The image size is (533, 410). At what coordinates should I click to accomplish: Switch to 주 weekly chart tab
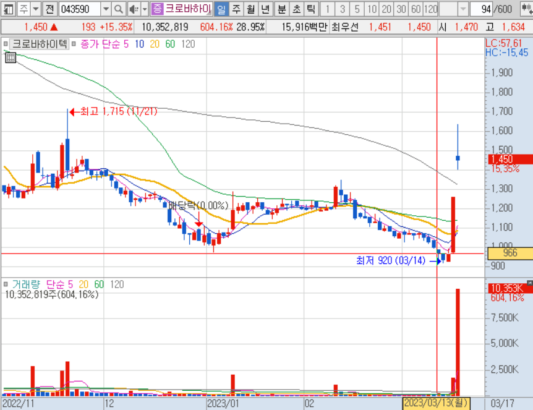236,9
